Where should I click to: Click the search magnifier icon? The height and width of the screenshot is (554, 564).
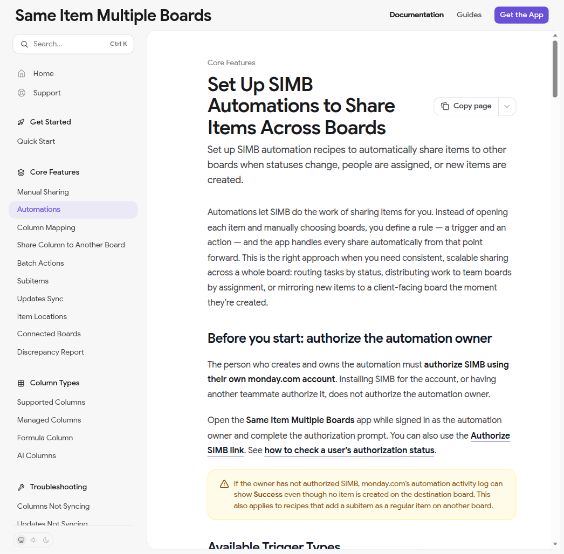pos(24,44)
